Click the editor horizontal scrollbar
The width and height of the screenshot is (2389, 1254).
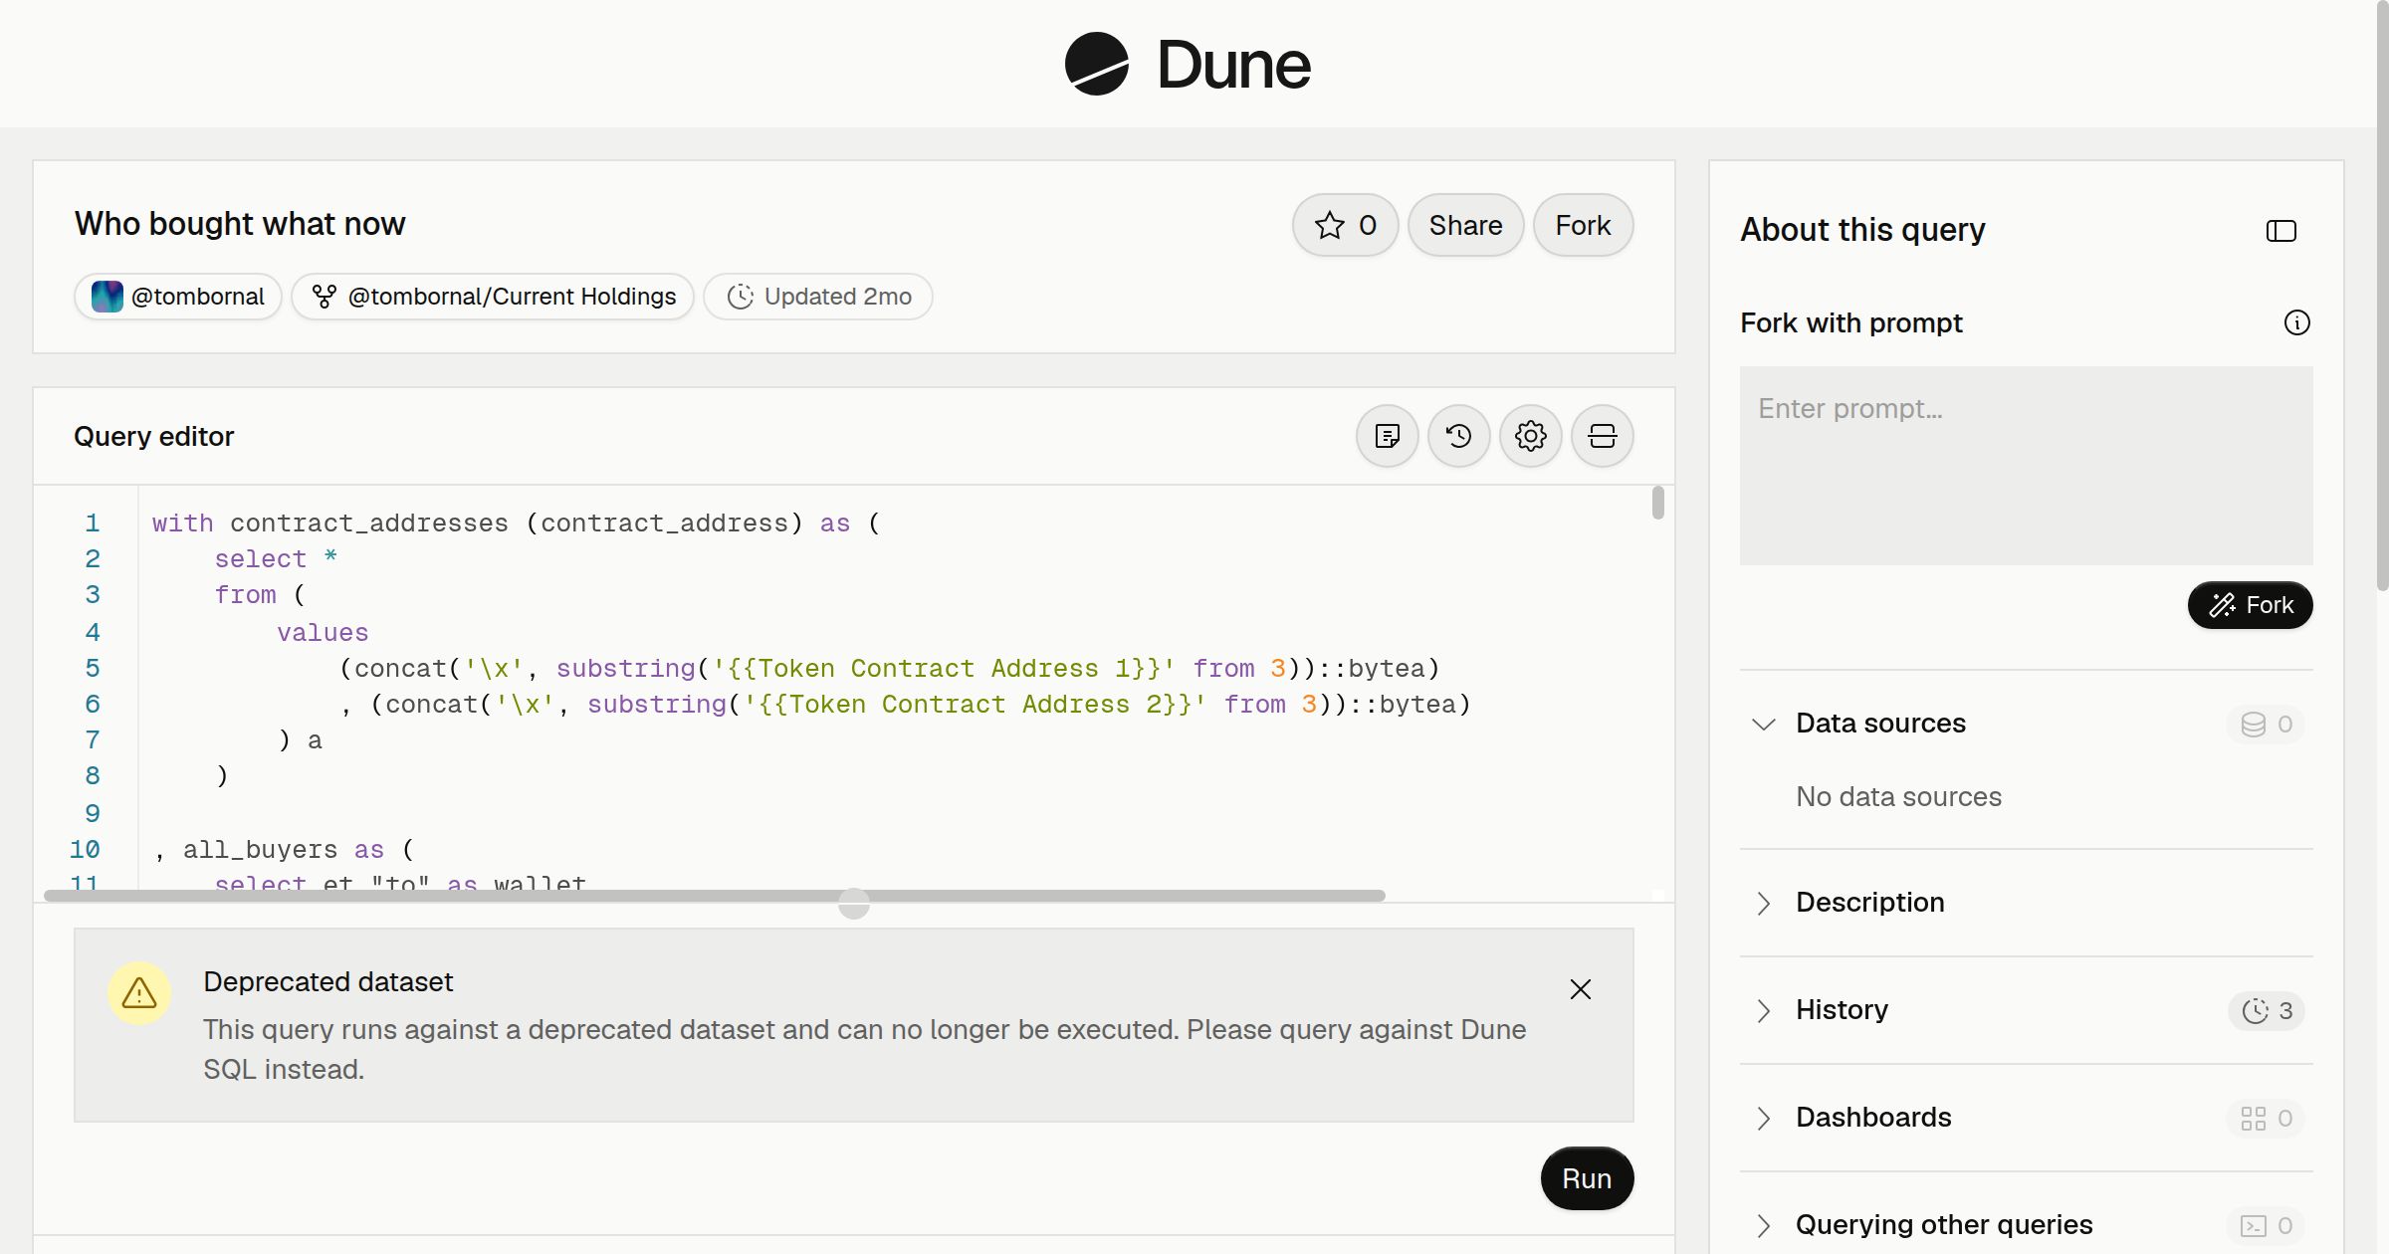tap(715, 896)
